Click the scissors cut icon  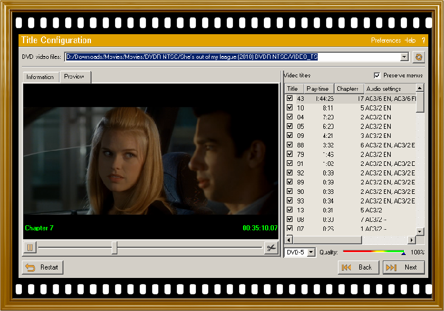click(x=271, y=248)
